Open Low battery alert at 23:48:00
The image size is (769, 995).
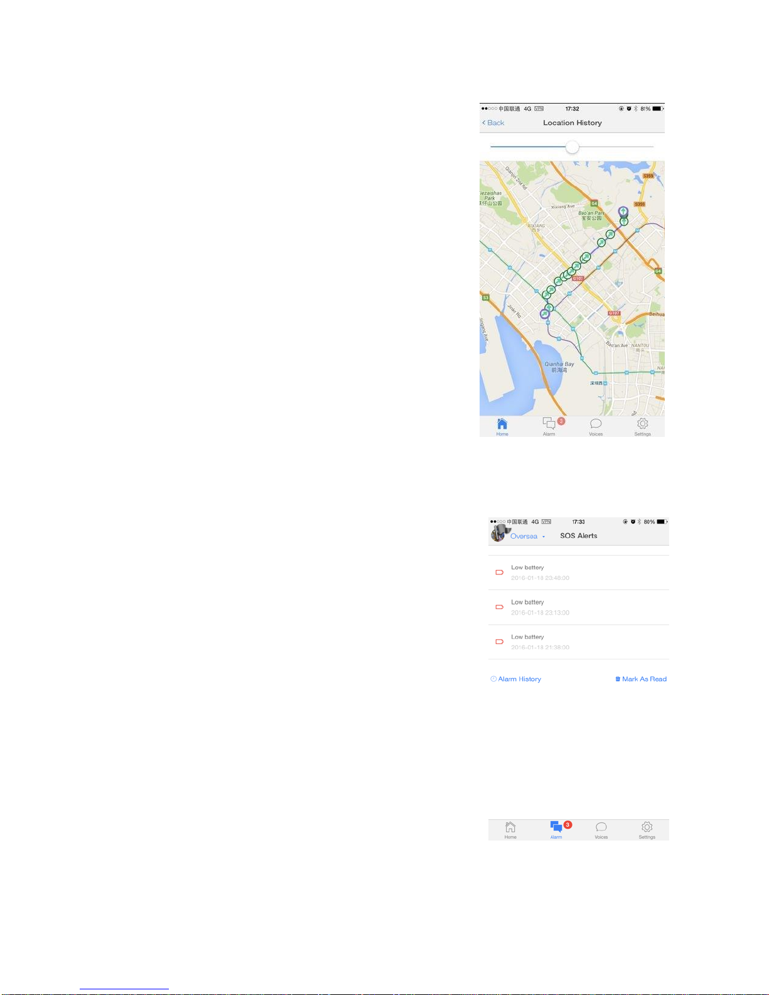579,573
